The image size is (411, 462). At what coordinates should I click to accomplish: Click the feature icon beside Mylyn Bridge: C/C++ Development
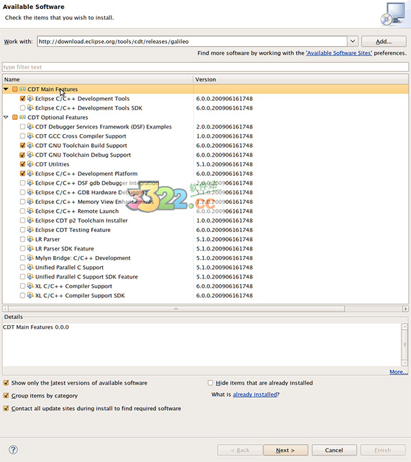(30, 258)
